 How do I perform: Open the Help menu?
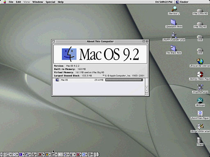(61, 2)
